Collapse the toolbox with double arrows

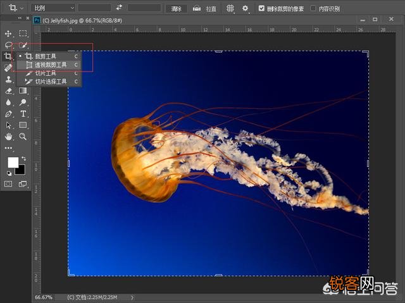point(20,18)
